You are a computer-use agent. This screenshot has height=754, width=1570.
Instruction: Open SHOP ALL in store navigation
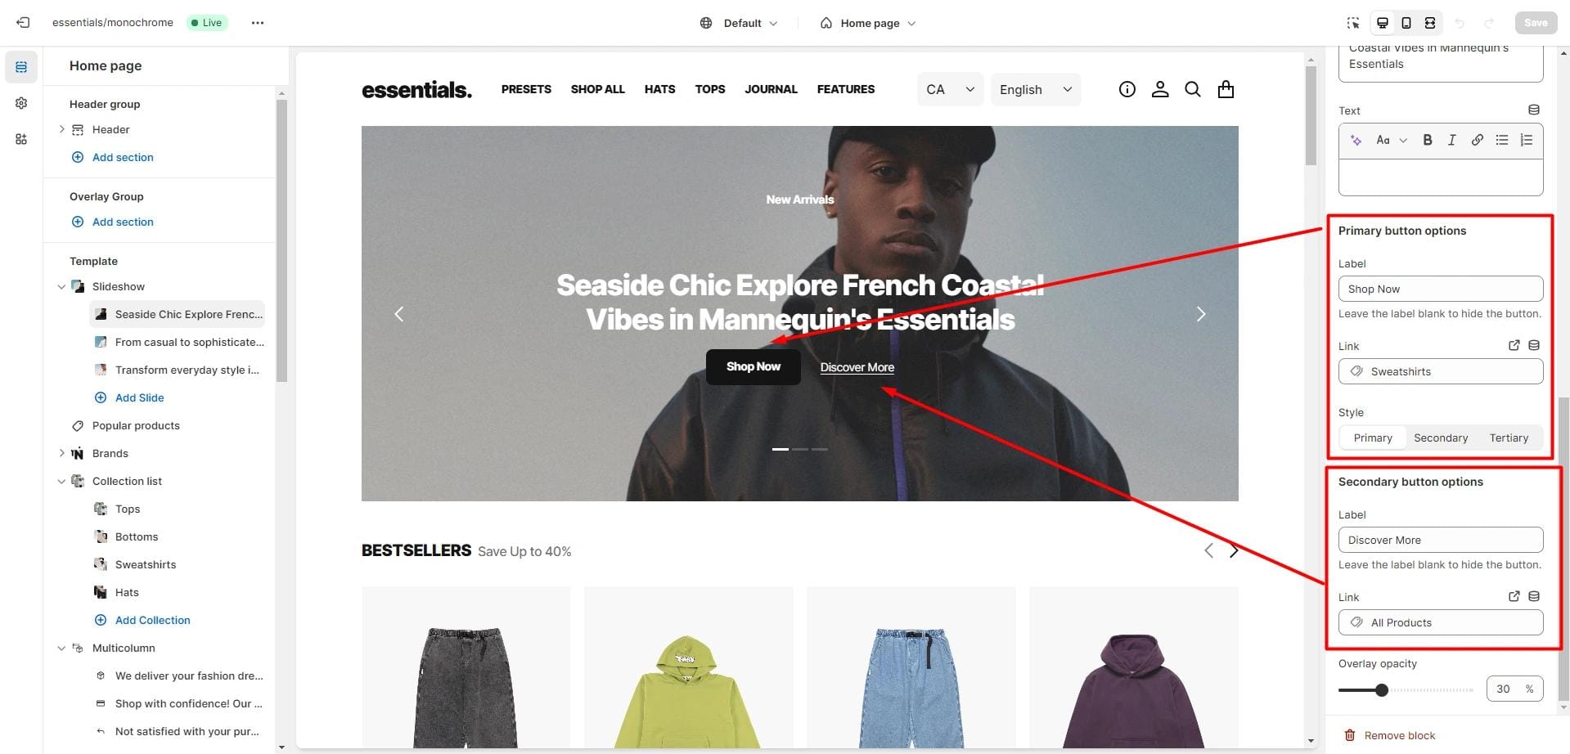click(597, 89)
